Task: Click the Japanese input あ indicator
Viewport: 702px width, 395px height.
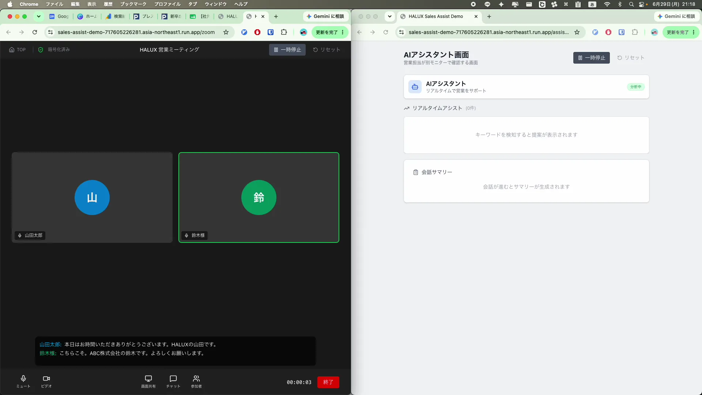Action: point(592,4)
